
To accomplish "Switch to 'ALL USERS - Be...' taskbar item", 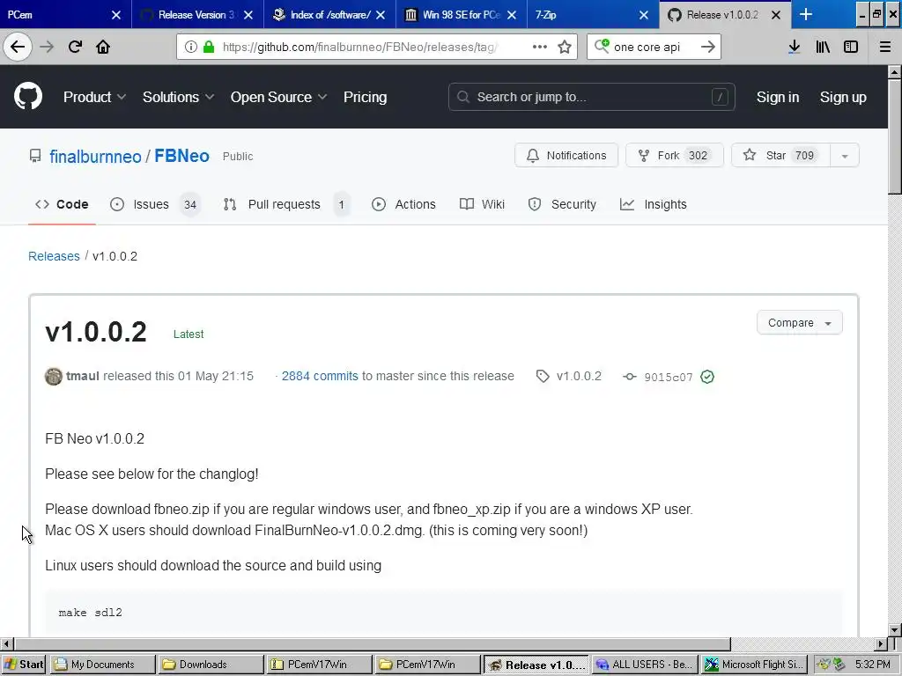I will [645, 665].
